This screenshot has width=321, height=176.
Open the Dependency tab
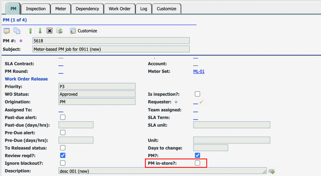click(87, 9)
